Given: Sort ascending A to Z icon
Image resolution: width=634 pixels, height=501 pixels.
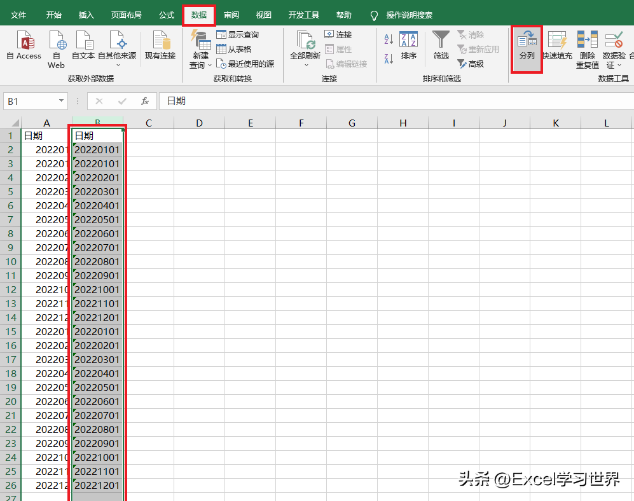Looking at the screenshot, I should click(x=389, y=39).
